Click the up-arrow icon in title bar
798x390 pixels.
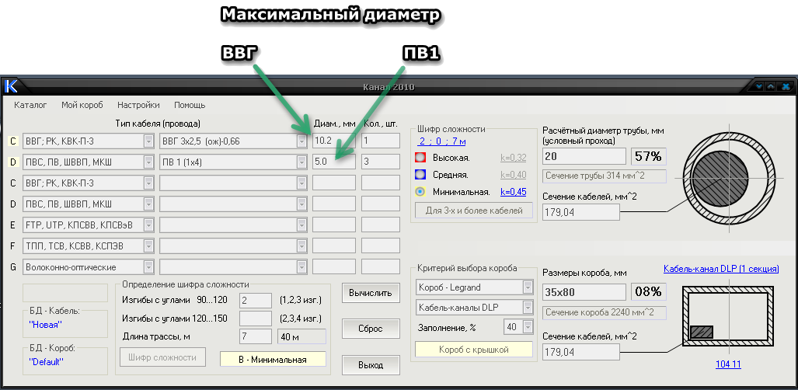[x=771, y=86]
